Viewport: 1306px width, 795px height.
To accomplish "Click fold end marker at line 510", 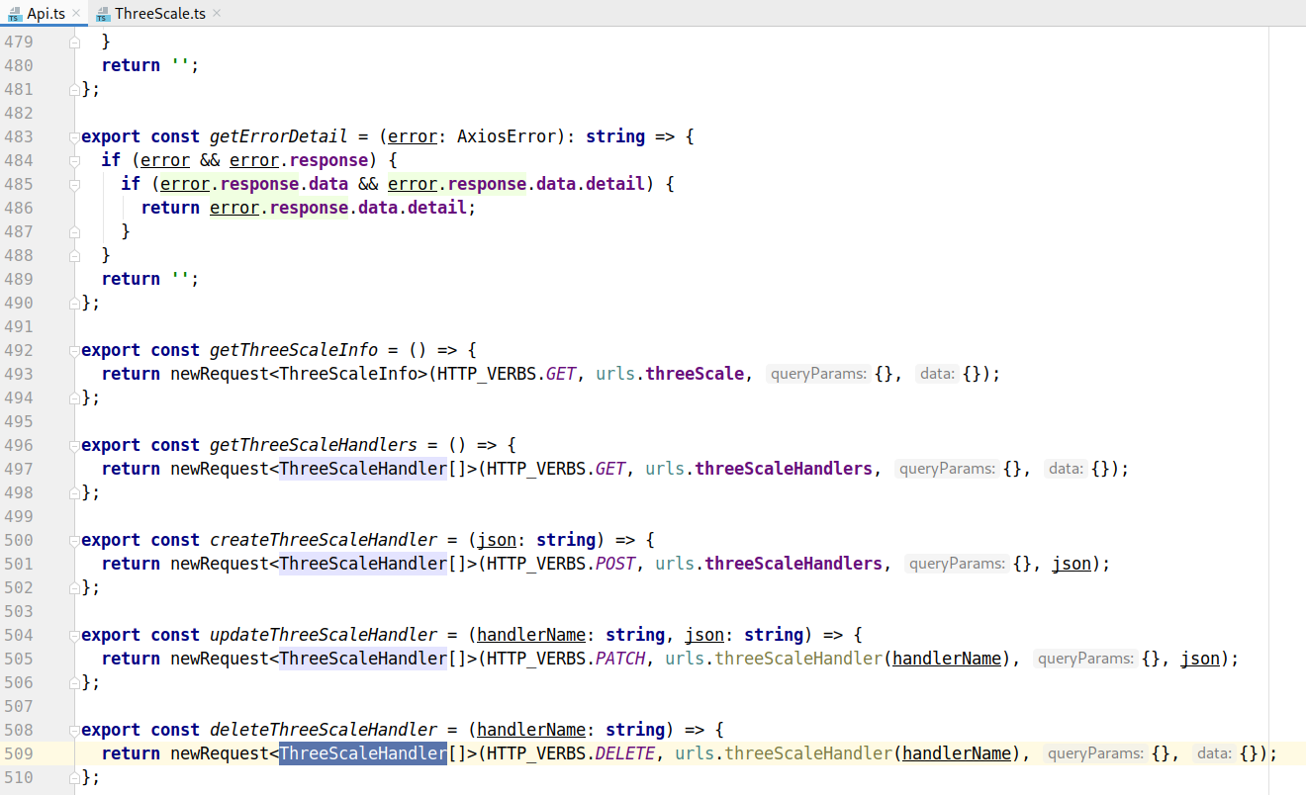I will [74, 777].
